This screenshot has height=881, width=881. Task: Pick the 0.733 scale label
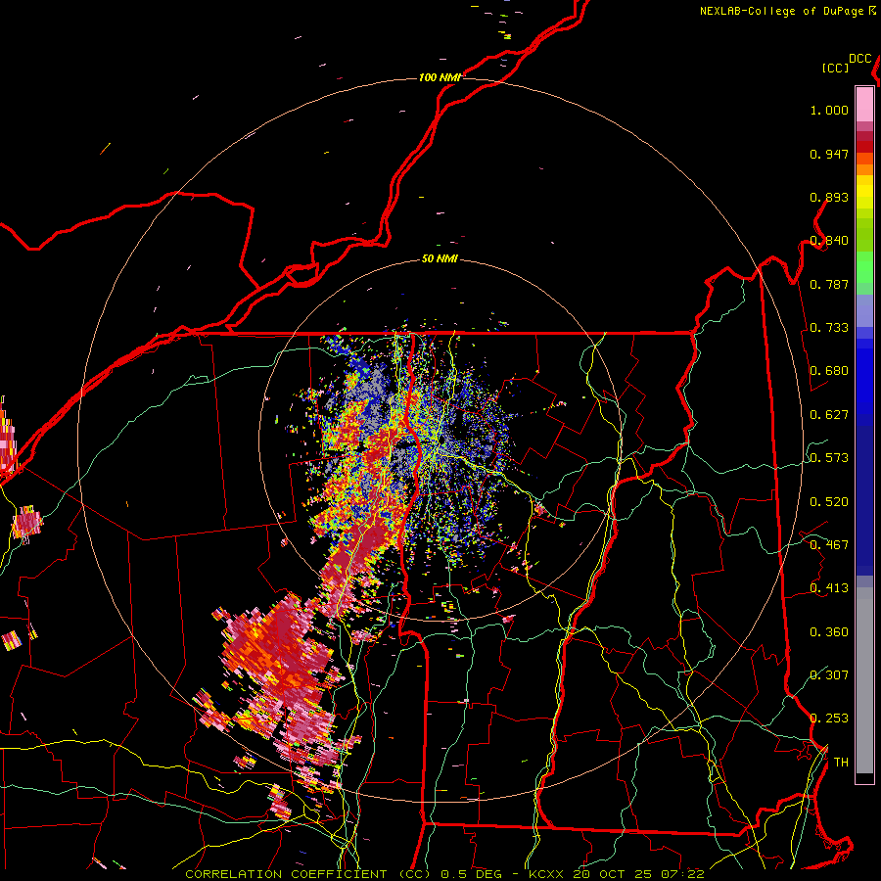pyautogui.click(x=829, y=328)
